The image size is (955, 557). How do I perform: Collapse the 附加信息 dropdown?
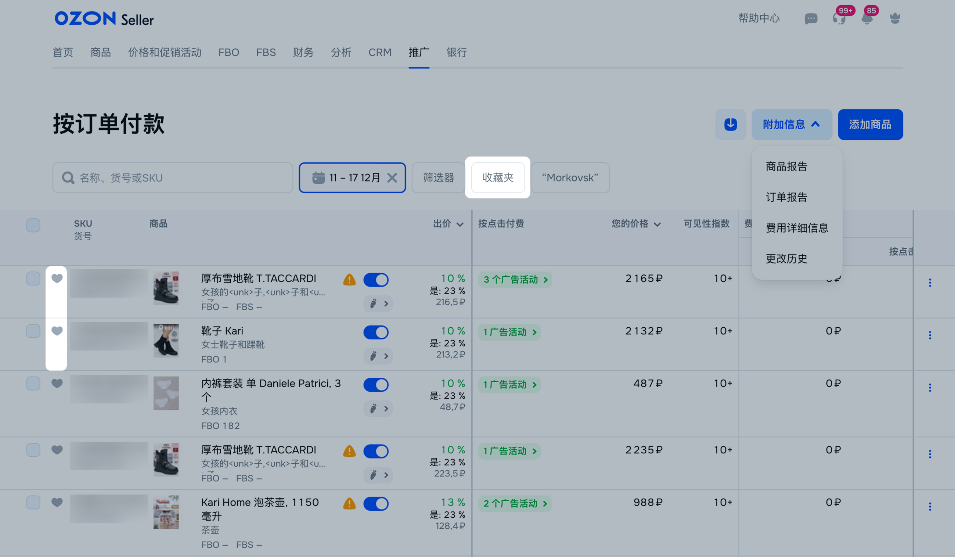tap(791, 124)
